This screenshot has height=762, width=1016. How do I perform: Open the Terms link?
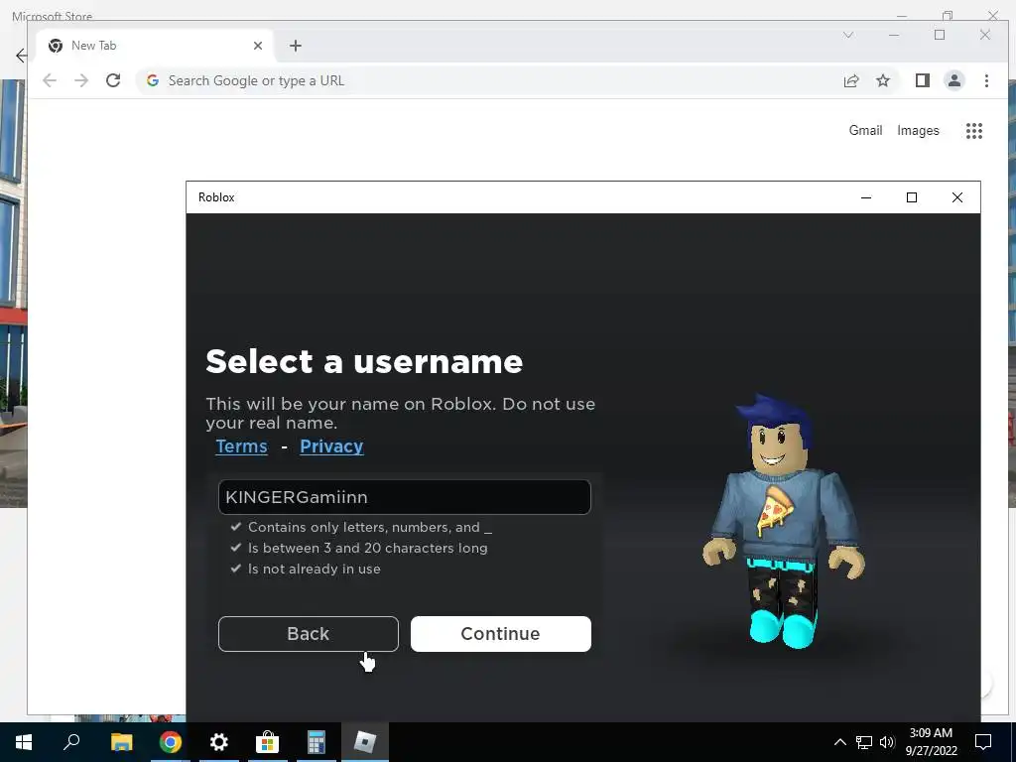(241, 446)
